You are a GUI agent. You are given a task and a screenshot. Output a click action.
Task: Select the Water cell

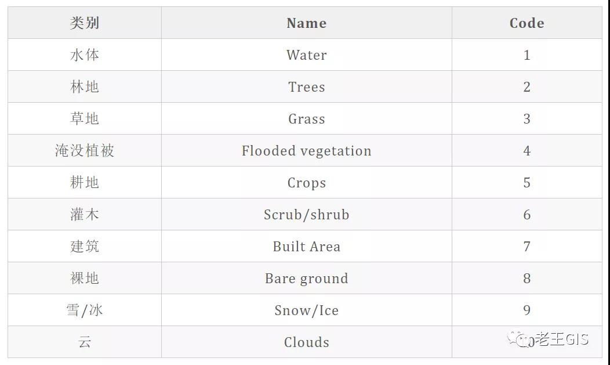coord(306,55)
